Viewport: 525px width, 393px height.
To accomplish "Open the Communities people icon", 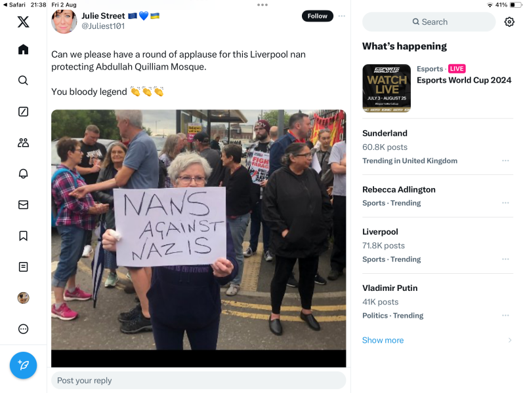I will [x=23, y=143].
